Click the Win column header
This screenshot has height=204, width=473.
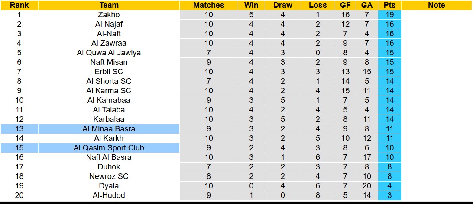click(x=251, y=5)
